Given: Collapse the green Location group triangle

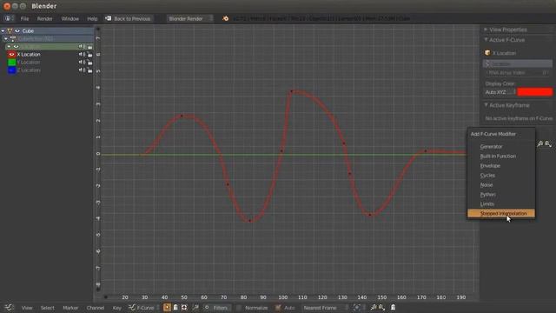Looking at the screenshot, I should [x=9, y=46].
